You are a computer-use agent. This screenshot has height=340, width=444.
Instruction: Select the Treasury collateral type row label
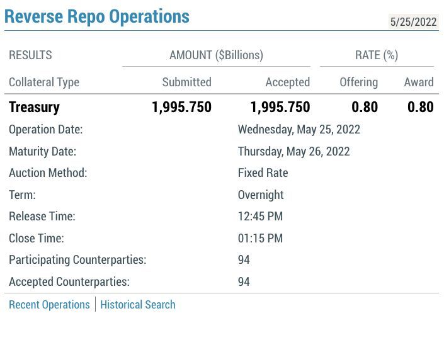(34, 107)
